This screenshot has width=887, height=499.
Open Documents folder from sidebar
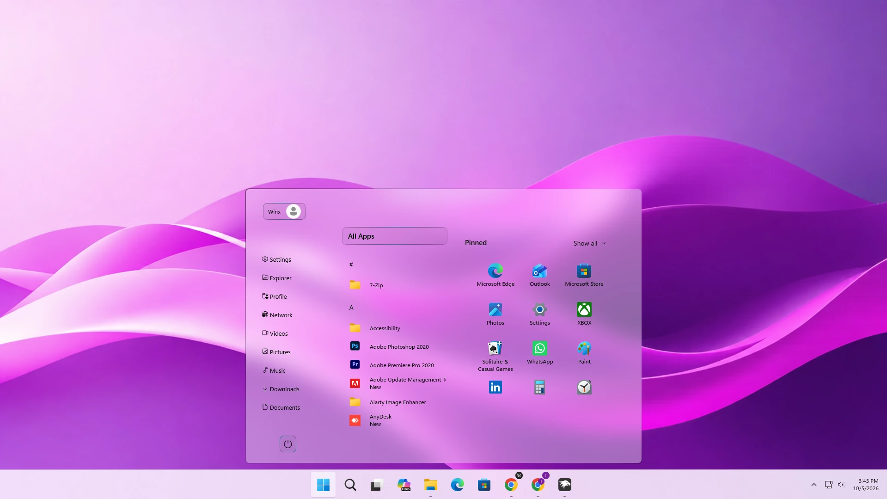click(281, 407)
